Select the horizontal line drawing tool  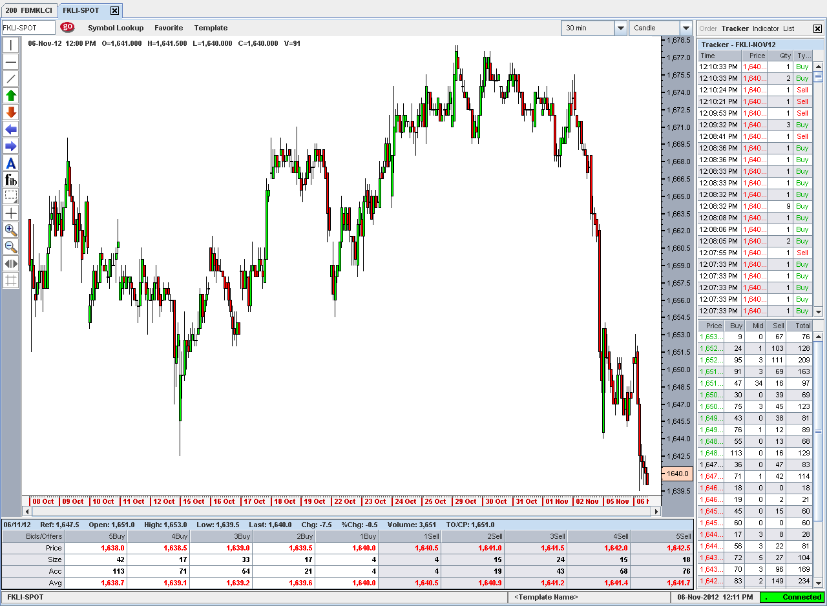coord(11,62)
